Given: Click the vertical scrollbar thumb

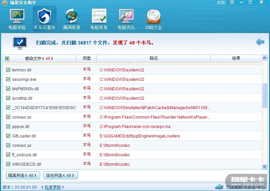Looking at the screenshot, I should 264,95.
